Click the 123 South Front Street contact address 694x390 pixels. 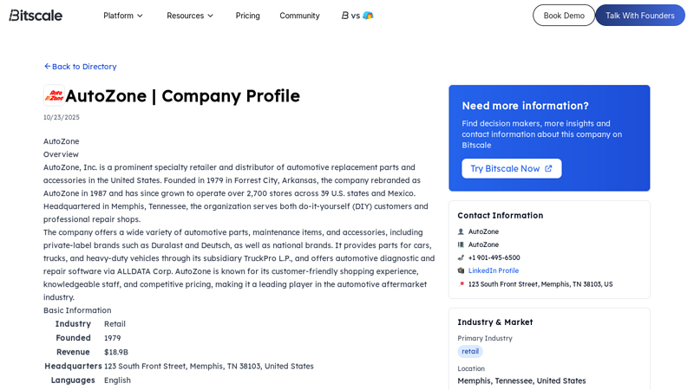(540, 283)
